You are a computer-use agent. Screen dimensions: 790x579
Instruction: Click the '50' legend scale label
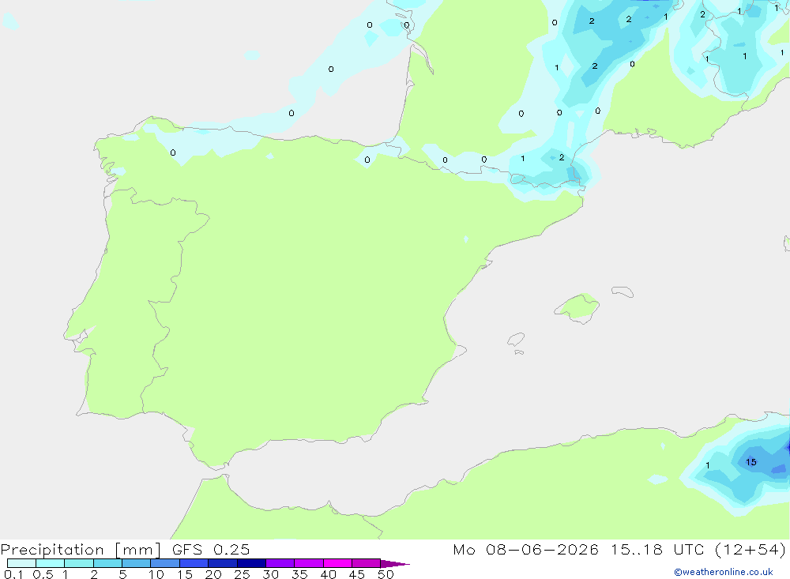386,574
